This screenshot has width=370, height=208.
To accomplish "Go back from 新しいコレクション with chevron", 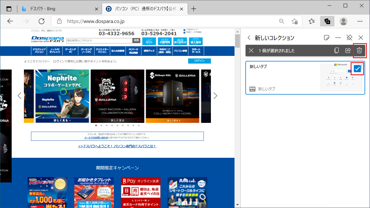I will tap(249, 38).
